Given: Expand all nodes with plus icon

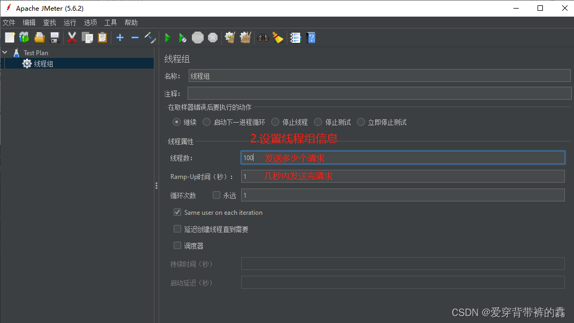Looking at the screenshot, I should 120,37.
